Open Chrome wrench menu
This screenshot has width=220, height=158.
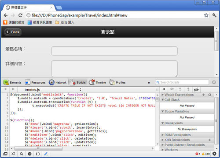pos(214,15)
